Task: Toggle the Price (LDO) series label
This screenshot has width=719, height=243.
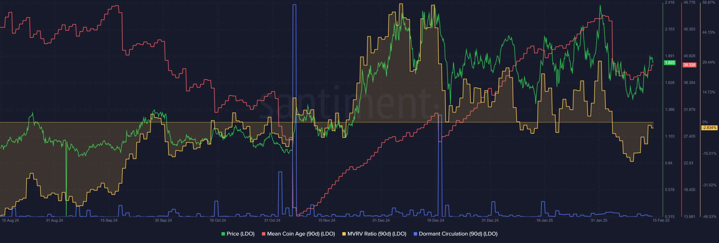Action: (240, 234)
